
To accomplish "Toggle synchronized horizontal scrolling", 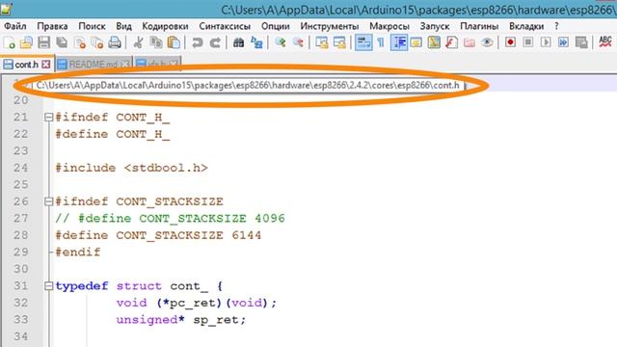I will pos(339,42).
